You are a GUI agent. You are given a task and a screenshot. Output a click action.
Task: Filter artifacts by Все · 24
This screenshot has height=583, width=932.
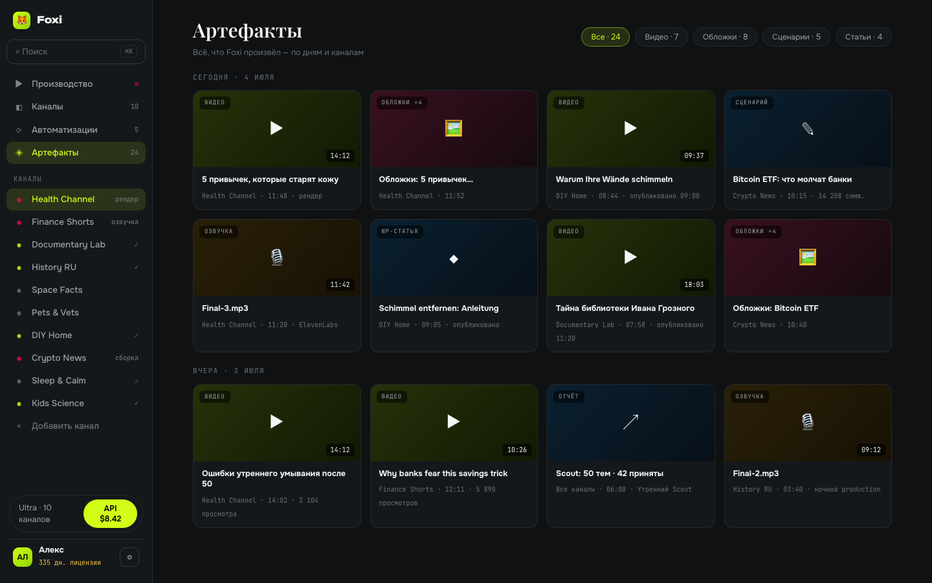point(605,37)
